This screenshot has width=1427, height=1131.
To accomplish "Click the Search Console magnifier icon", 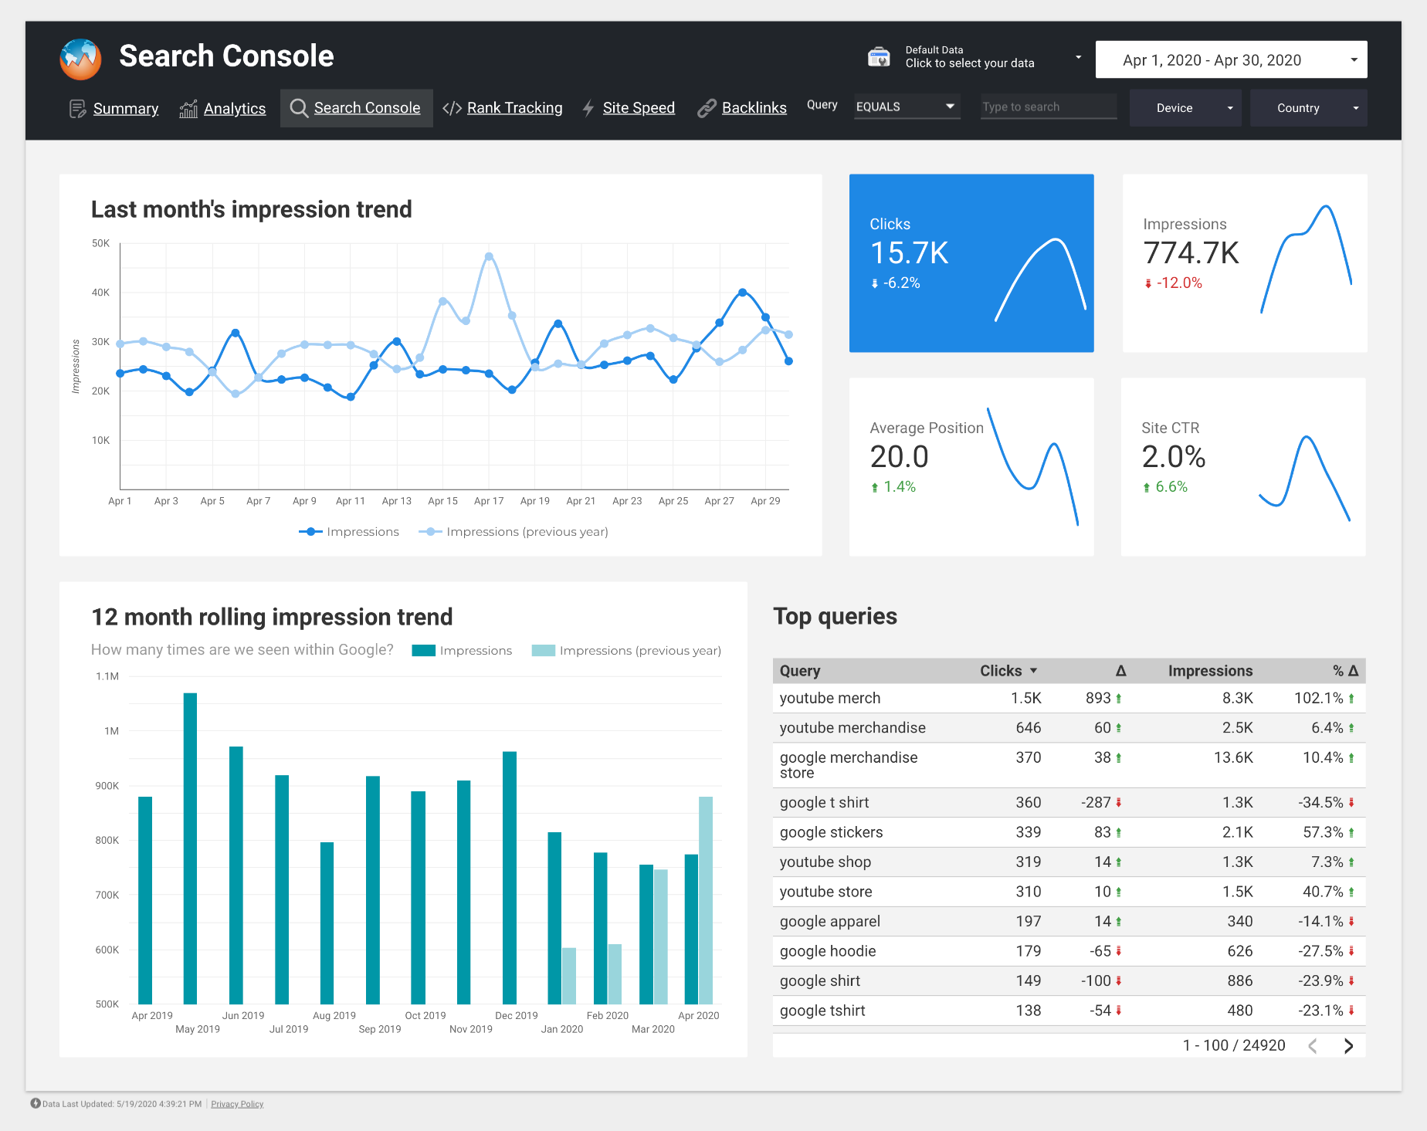I will (299, 108).
